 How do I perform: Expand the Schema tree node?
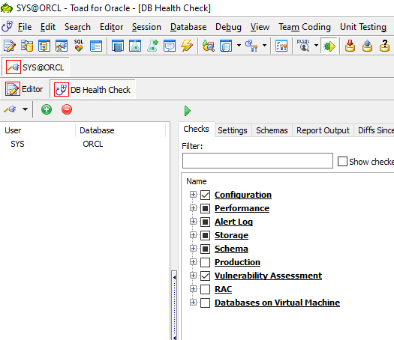tap(193, 249)
